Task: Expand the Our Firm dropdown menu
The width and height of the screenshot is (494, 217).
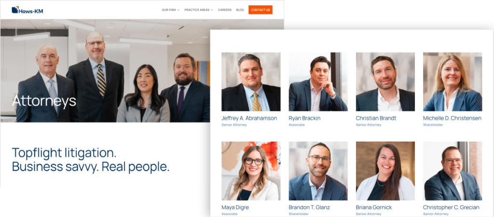Action: (170, 10)
